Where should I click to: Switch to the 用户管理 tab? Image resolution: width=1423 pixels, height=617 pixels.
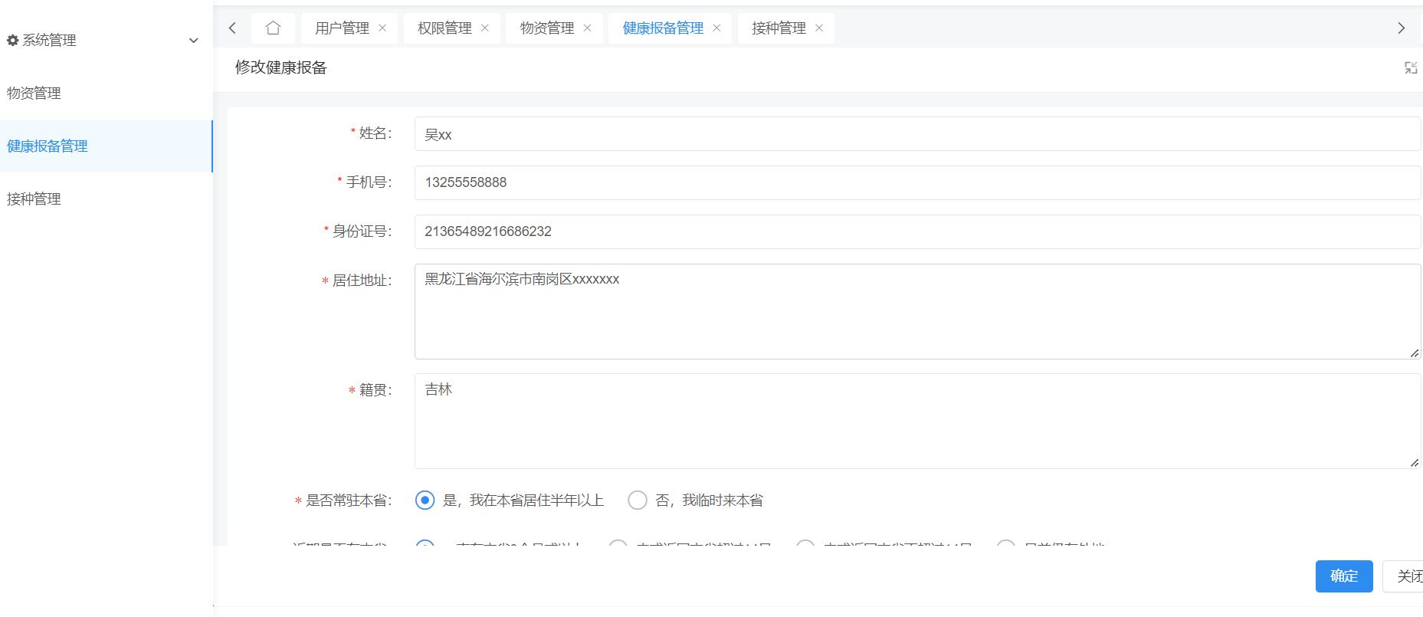pyautogui.click(x=342, y=28)
